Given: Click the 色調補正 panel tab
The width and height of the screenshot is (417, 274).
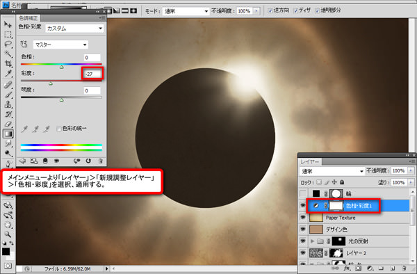Looking at the screenshot, I should tap(28, 18).
